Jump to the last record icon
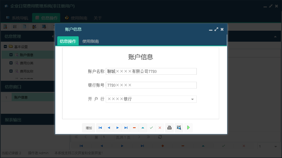Screen dimensions: 282x158 click(126, 128)
